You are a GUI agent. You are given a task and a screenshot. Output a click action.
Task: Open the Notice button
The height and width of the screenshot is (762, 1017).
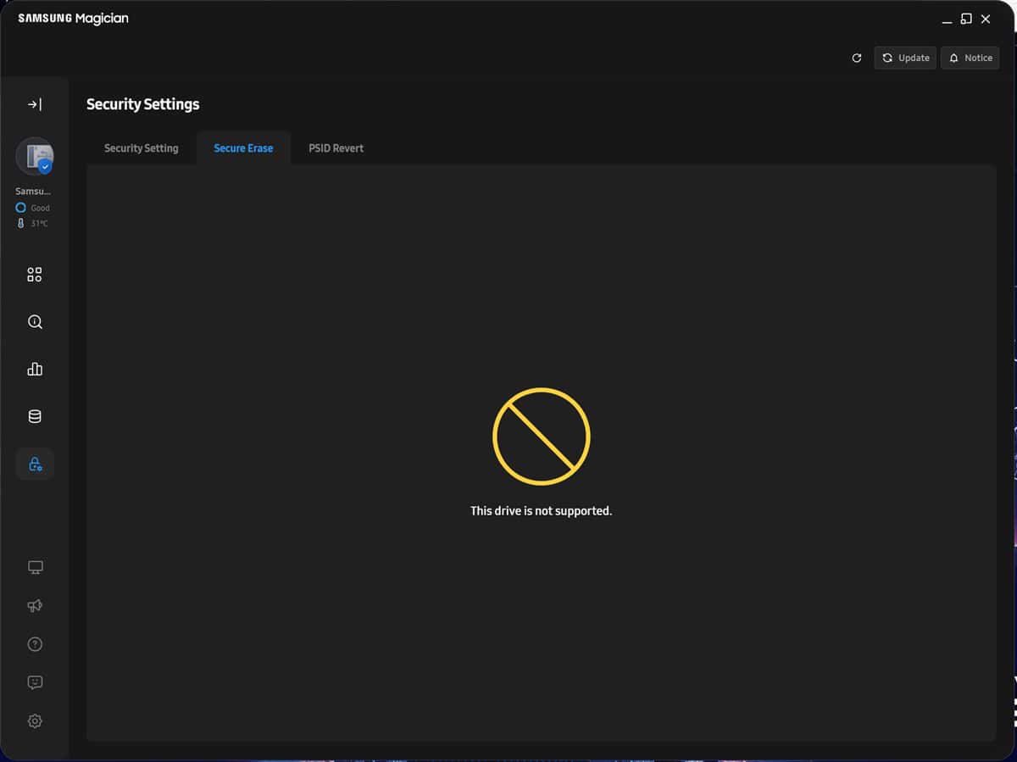[970, 58]
